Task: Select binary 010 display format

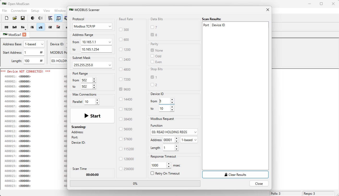Action: (x=7, y=27)
